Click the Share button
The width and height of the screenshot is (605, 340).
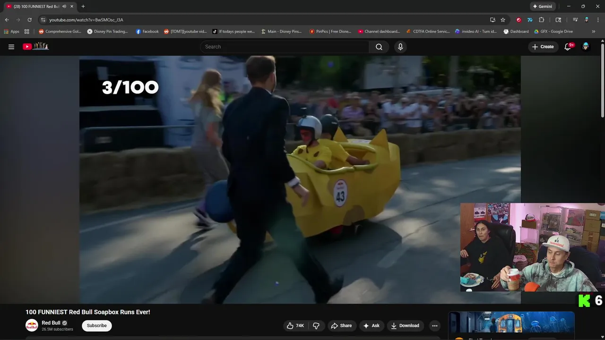tap(341, 325)
